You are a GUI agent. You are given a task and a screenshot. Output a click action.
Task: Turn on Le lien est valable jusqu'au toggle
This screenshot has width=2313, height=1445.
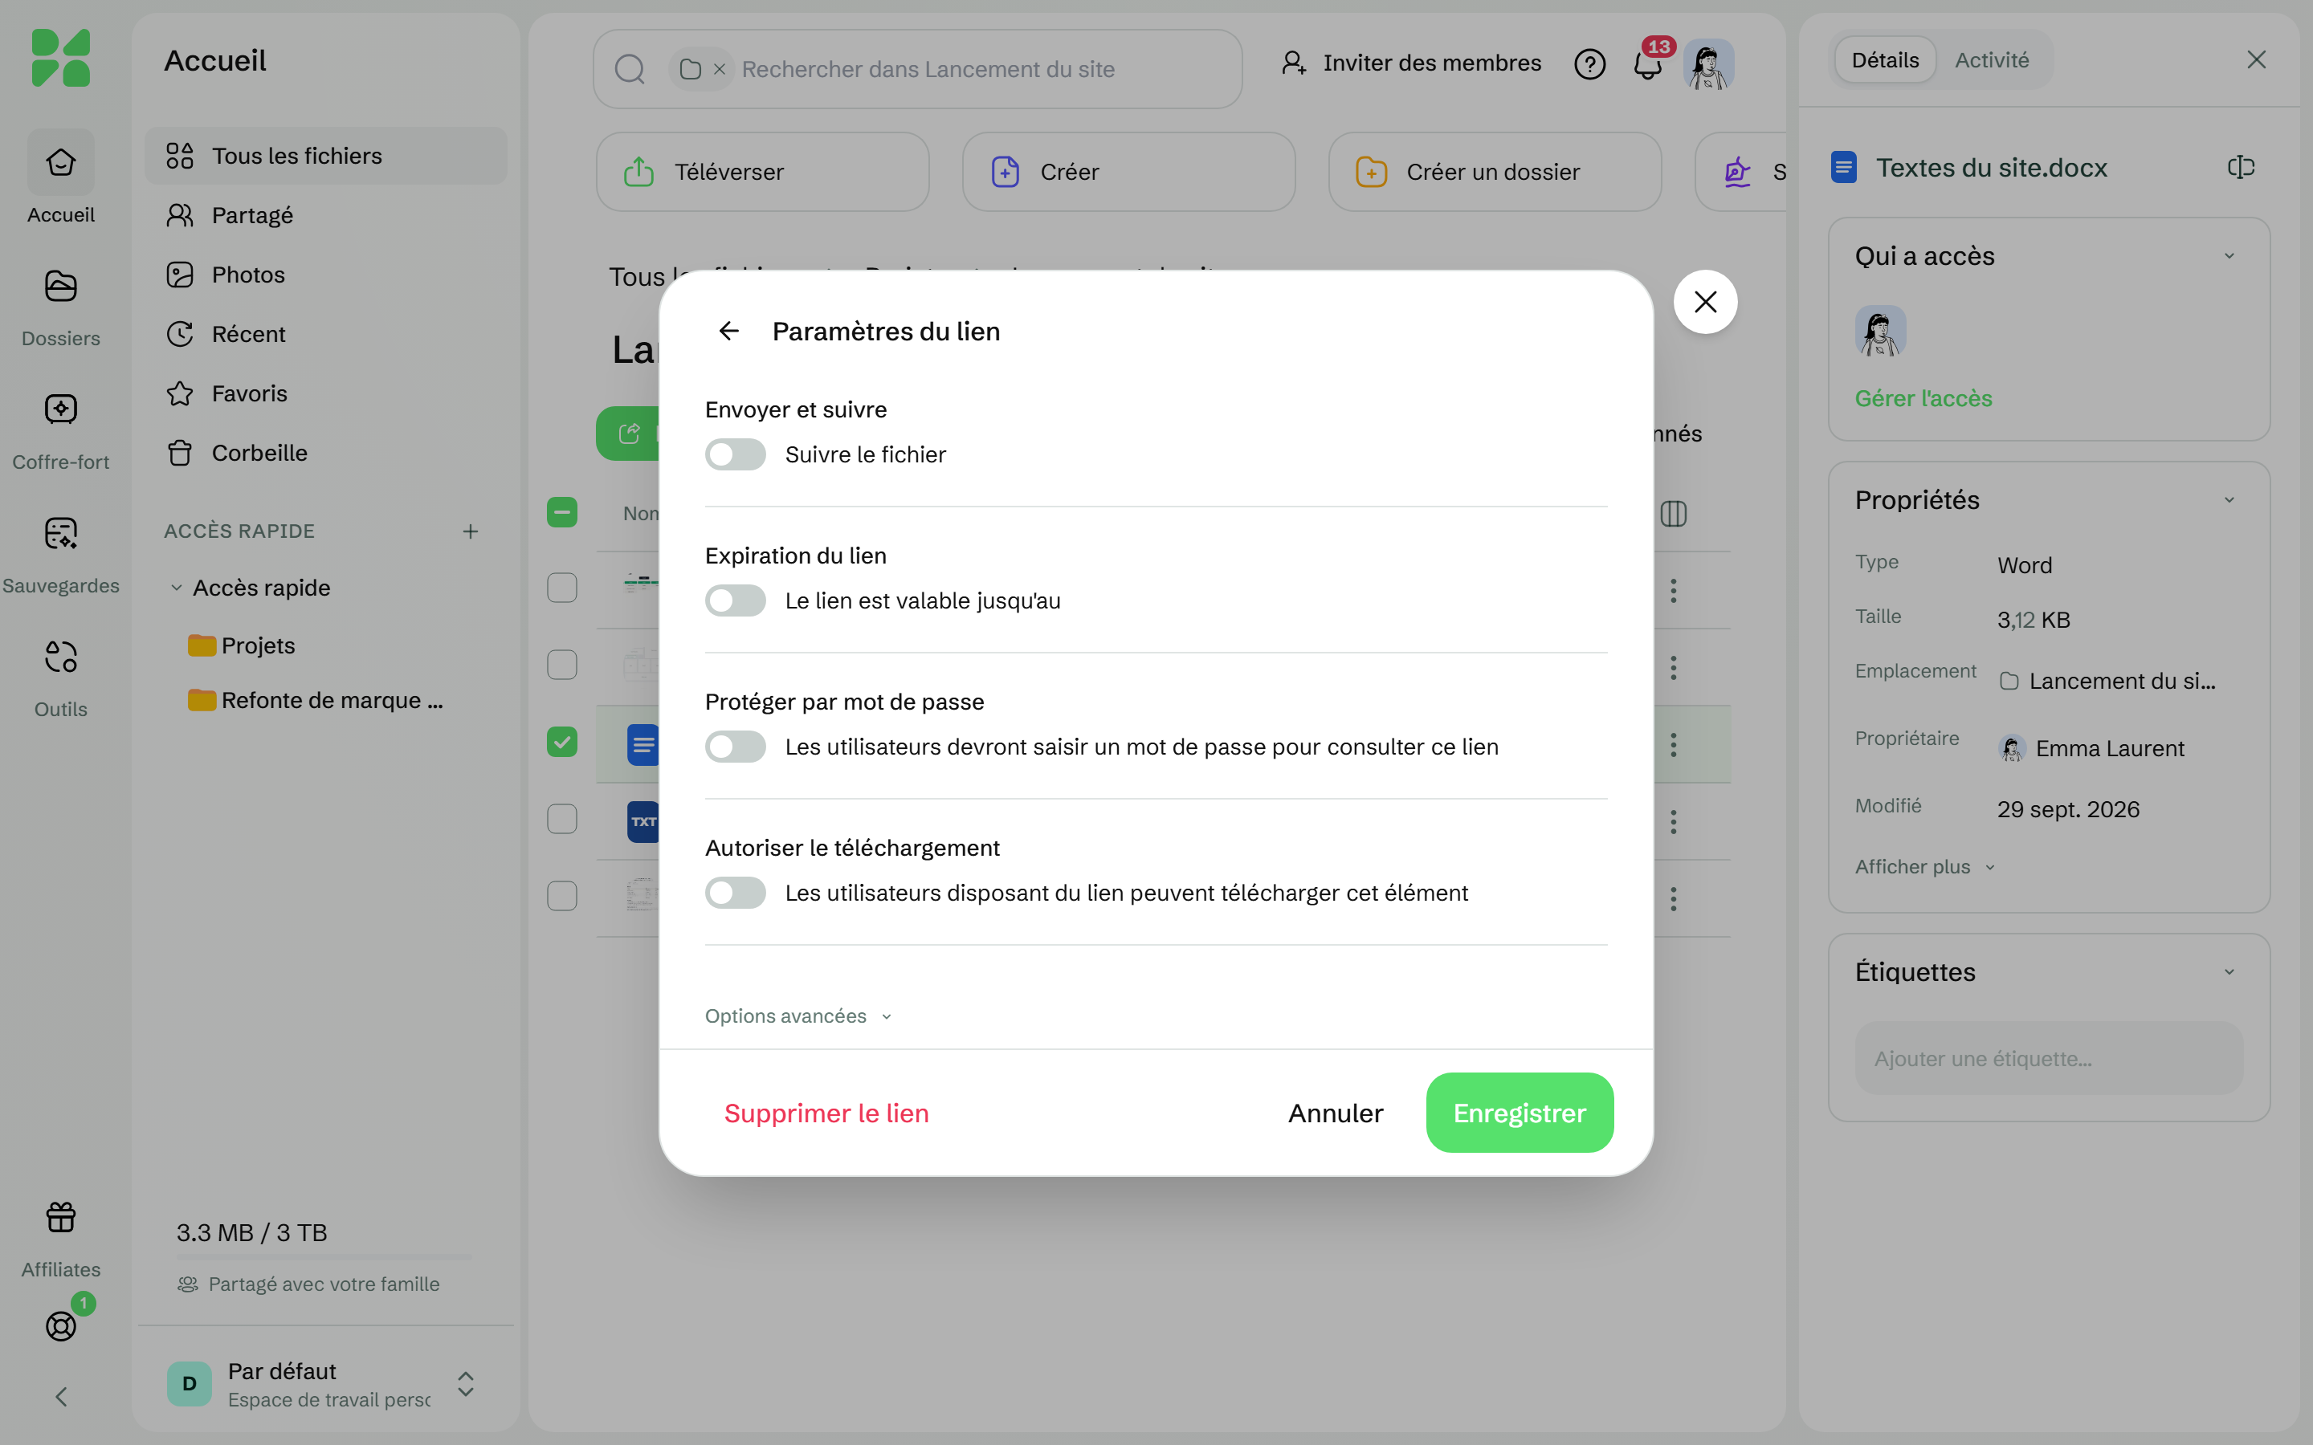pos(735,600)
